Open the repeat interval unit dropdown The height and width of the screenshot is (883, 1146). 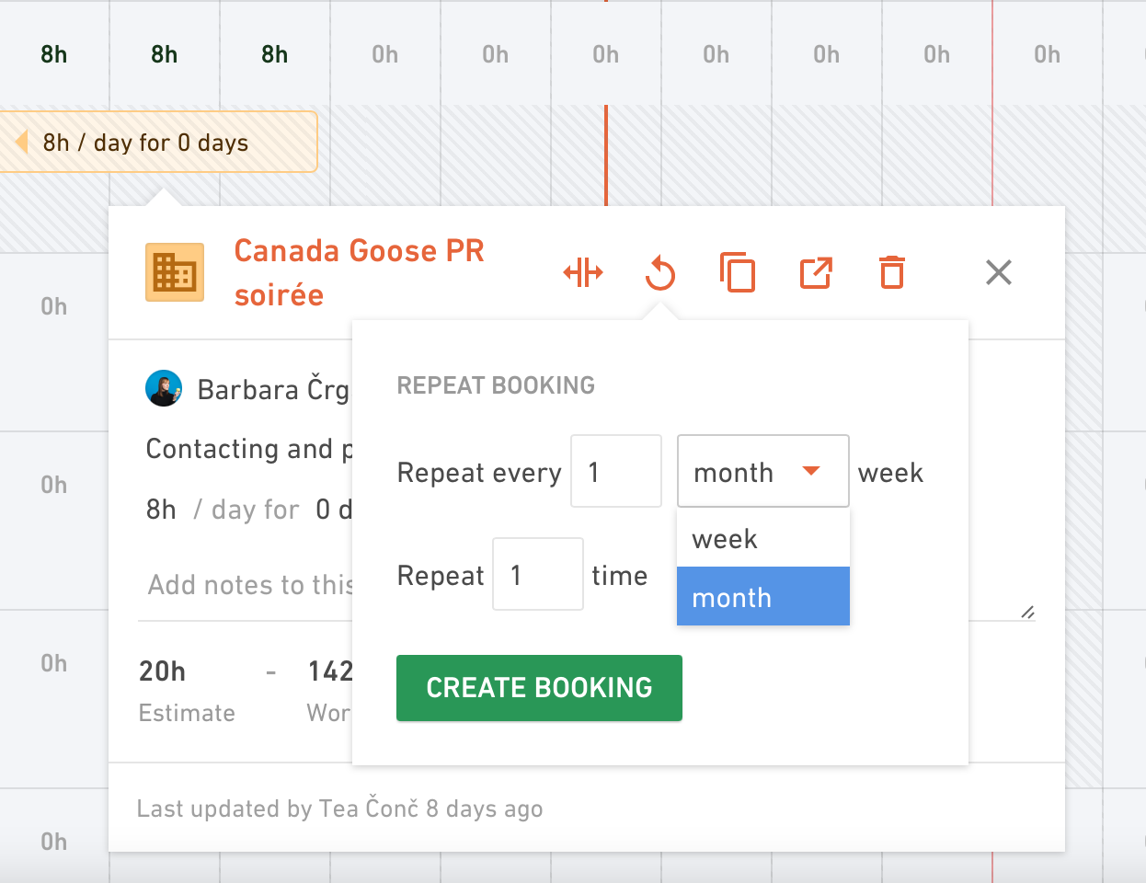[763, 471]
